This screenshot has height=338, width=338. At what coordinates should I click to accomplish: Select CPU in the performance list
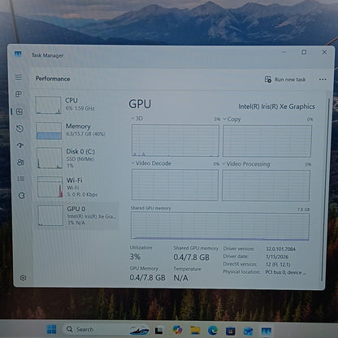[76, 105]
